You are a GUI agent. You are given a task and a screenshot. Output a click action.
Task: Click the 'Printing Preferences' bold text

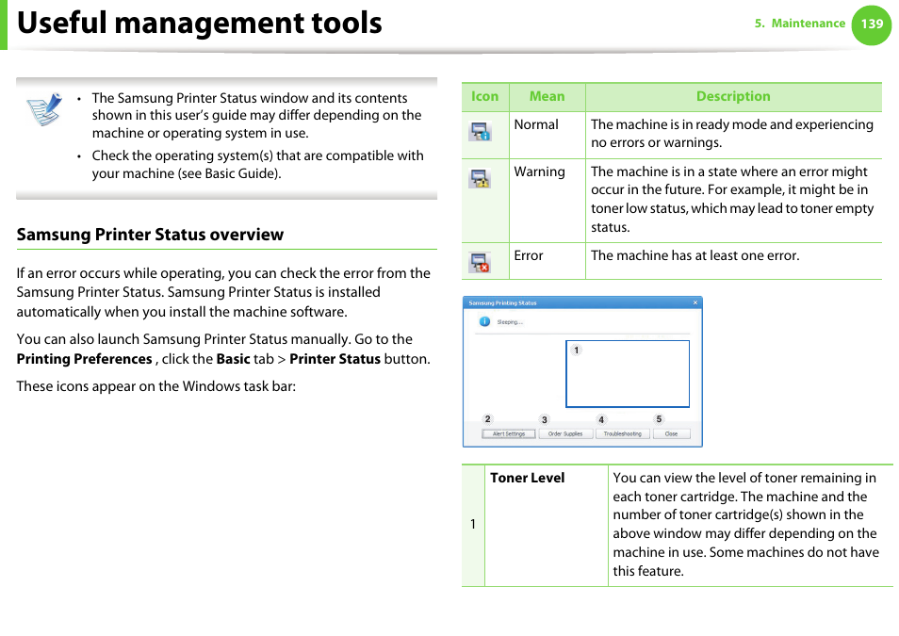coord(84,359)
